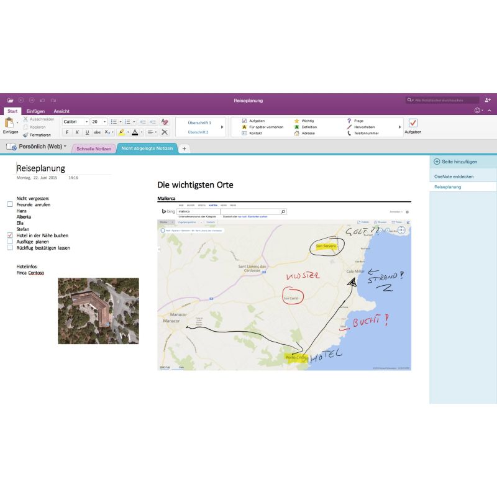Screen dimensions: 497x497
Task: Expand the 'Persönlich (Web)' notebook dropdown
Action: 65,147
